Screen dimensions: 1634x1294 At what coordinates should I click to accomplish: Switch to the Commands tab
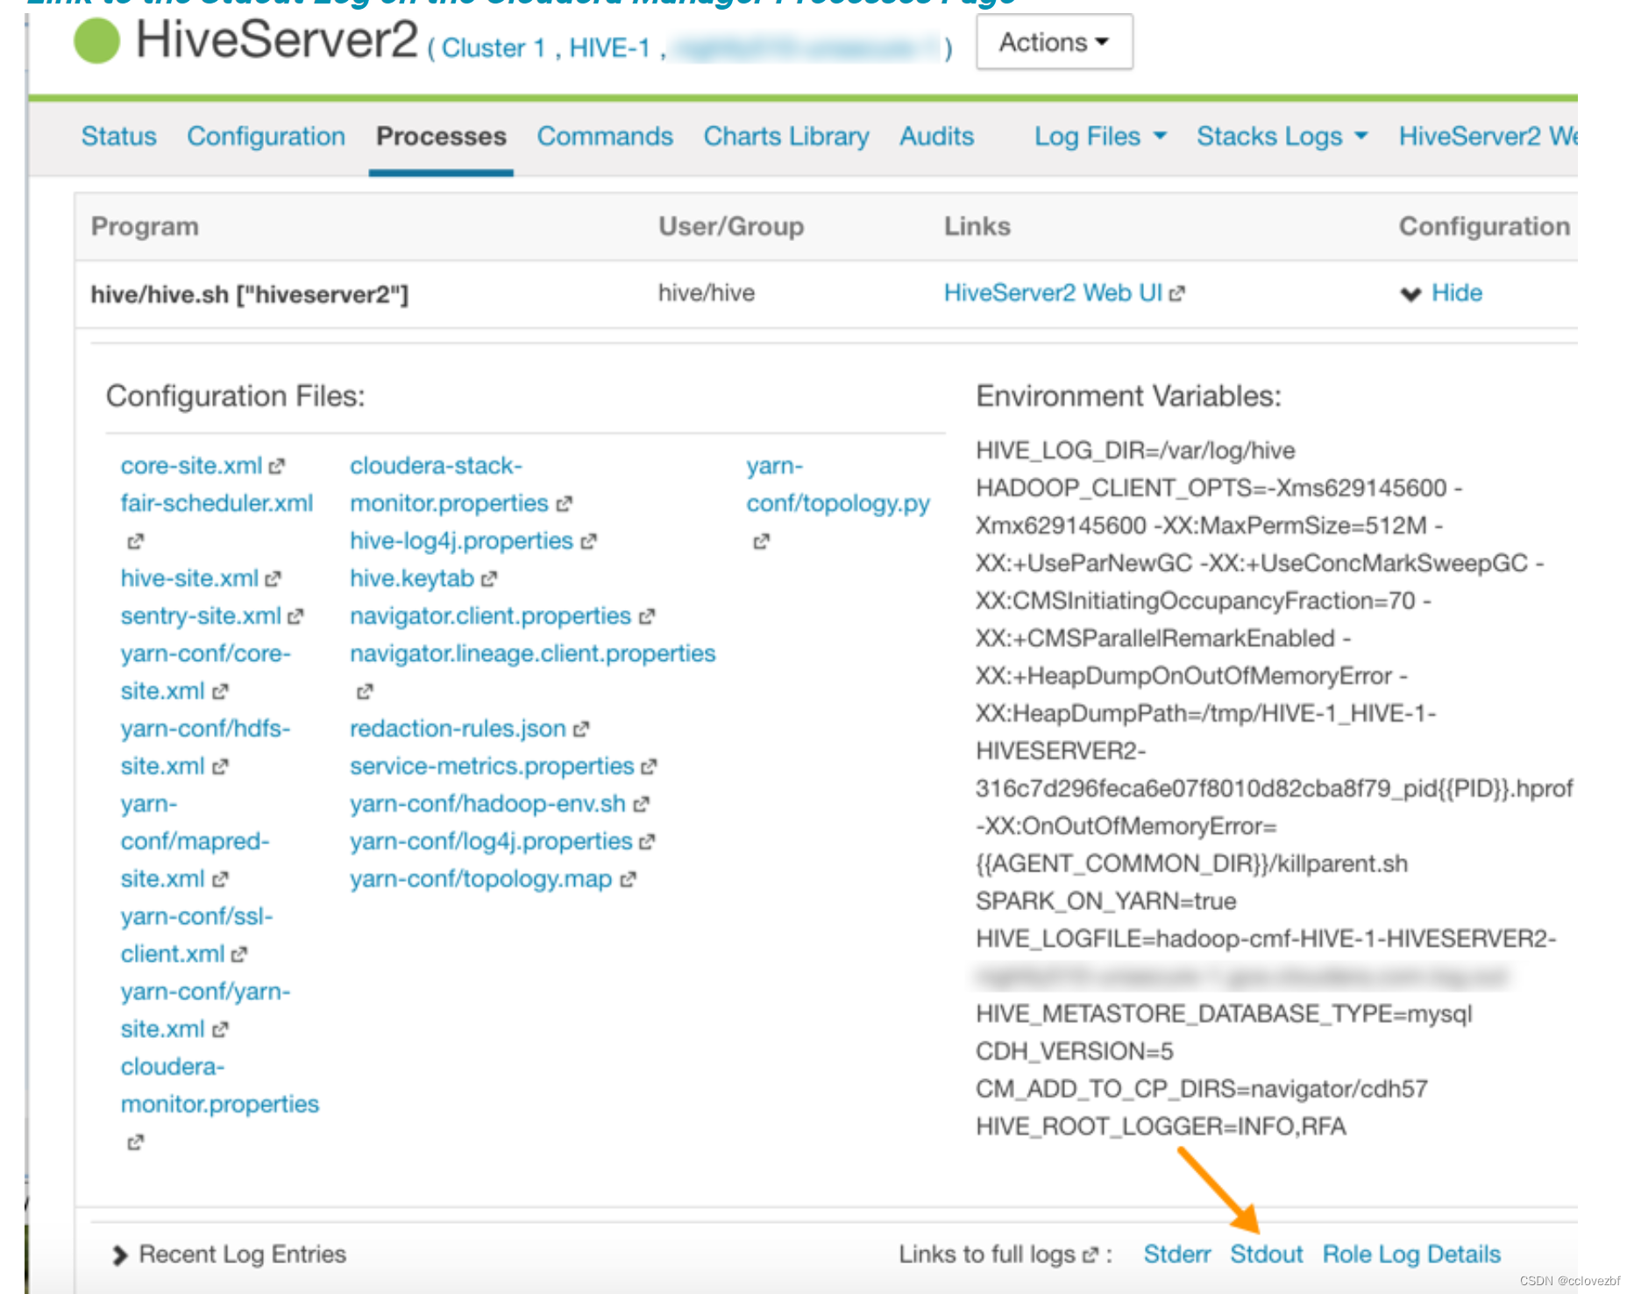click(x=604, y=136)
